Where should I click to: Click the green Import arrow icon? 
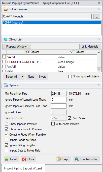click(x=7, y=159)
